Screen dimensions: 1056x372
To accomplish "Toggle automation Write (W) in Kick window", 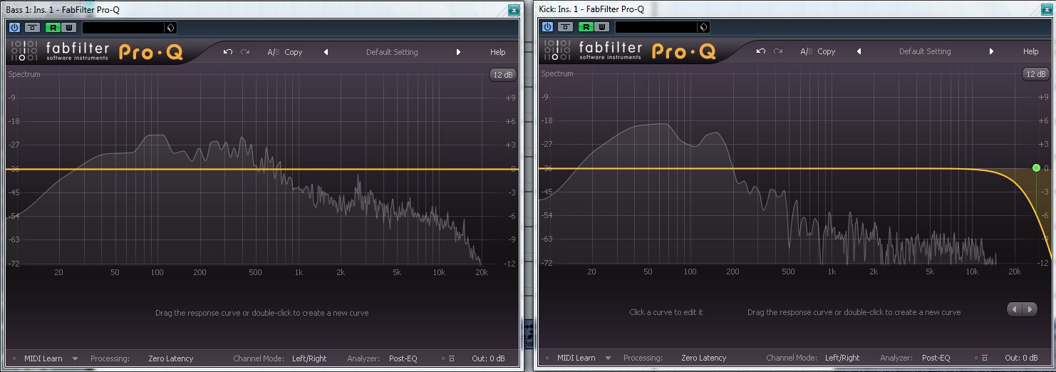I will (601, 27).
